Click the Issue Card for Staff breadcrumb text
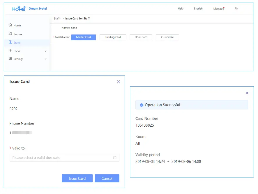This screenshot has height=194, width=258. coord(77,19)
